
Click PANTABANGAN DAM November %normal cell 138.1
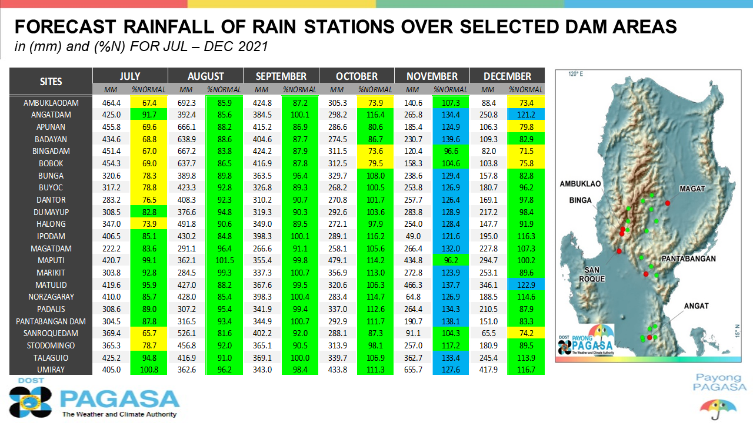[451, 321]
